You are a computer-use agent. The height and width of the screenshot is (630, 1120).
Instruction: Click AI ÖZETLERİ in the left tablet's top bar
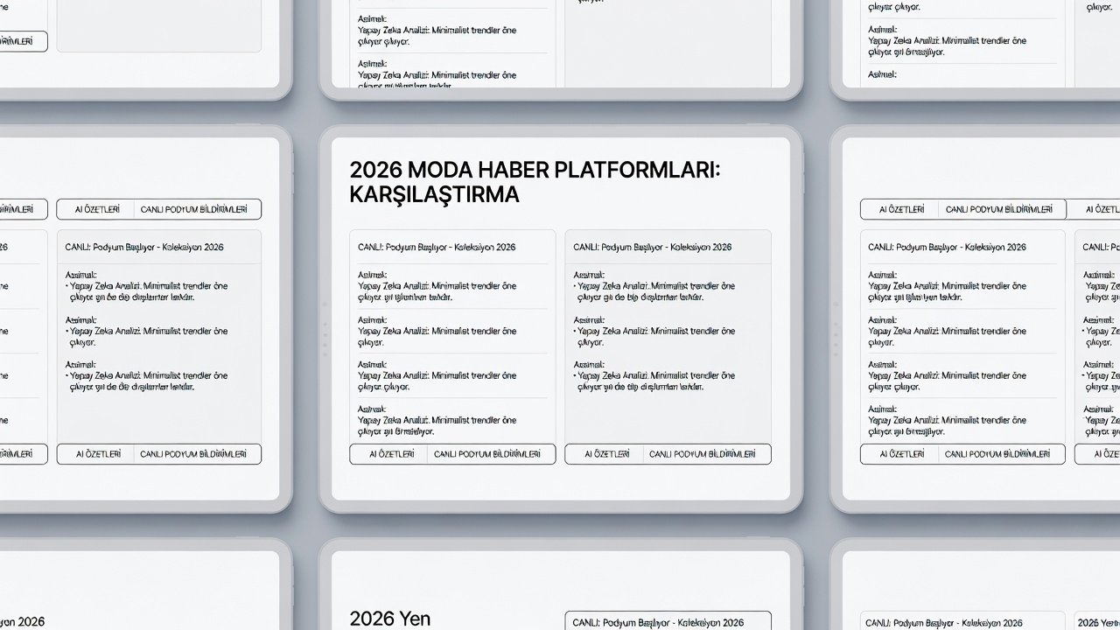[x=98, y=210]
